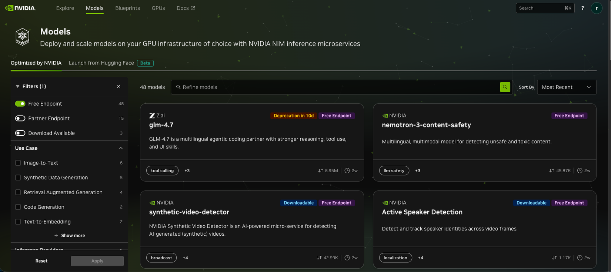Viewport: 611px width, 272px height.
Task: Expand +3 tags on glm-4.7 card
Action: tap(187, 170)
